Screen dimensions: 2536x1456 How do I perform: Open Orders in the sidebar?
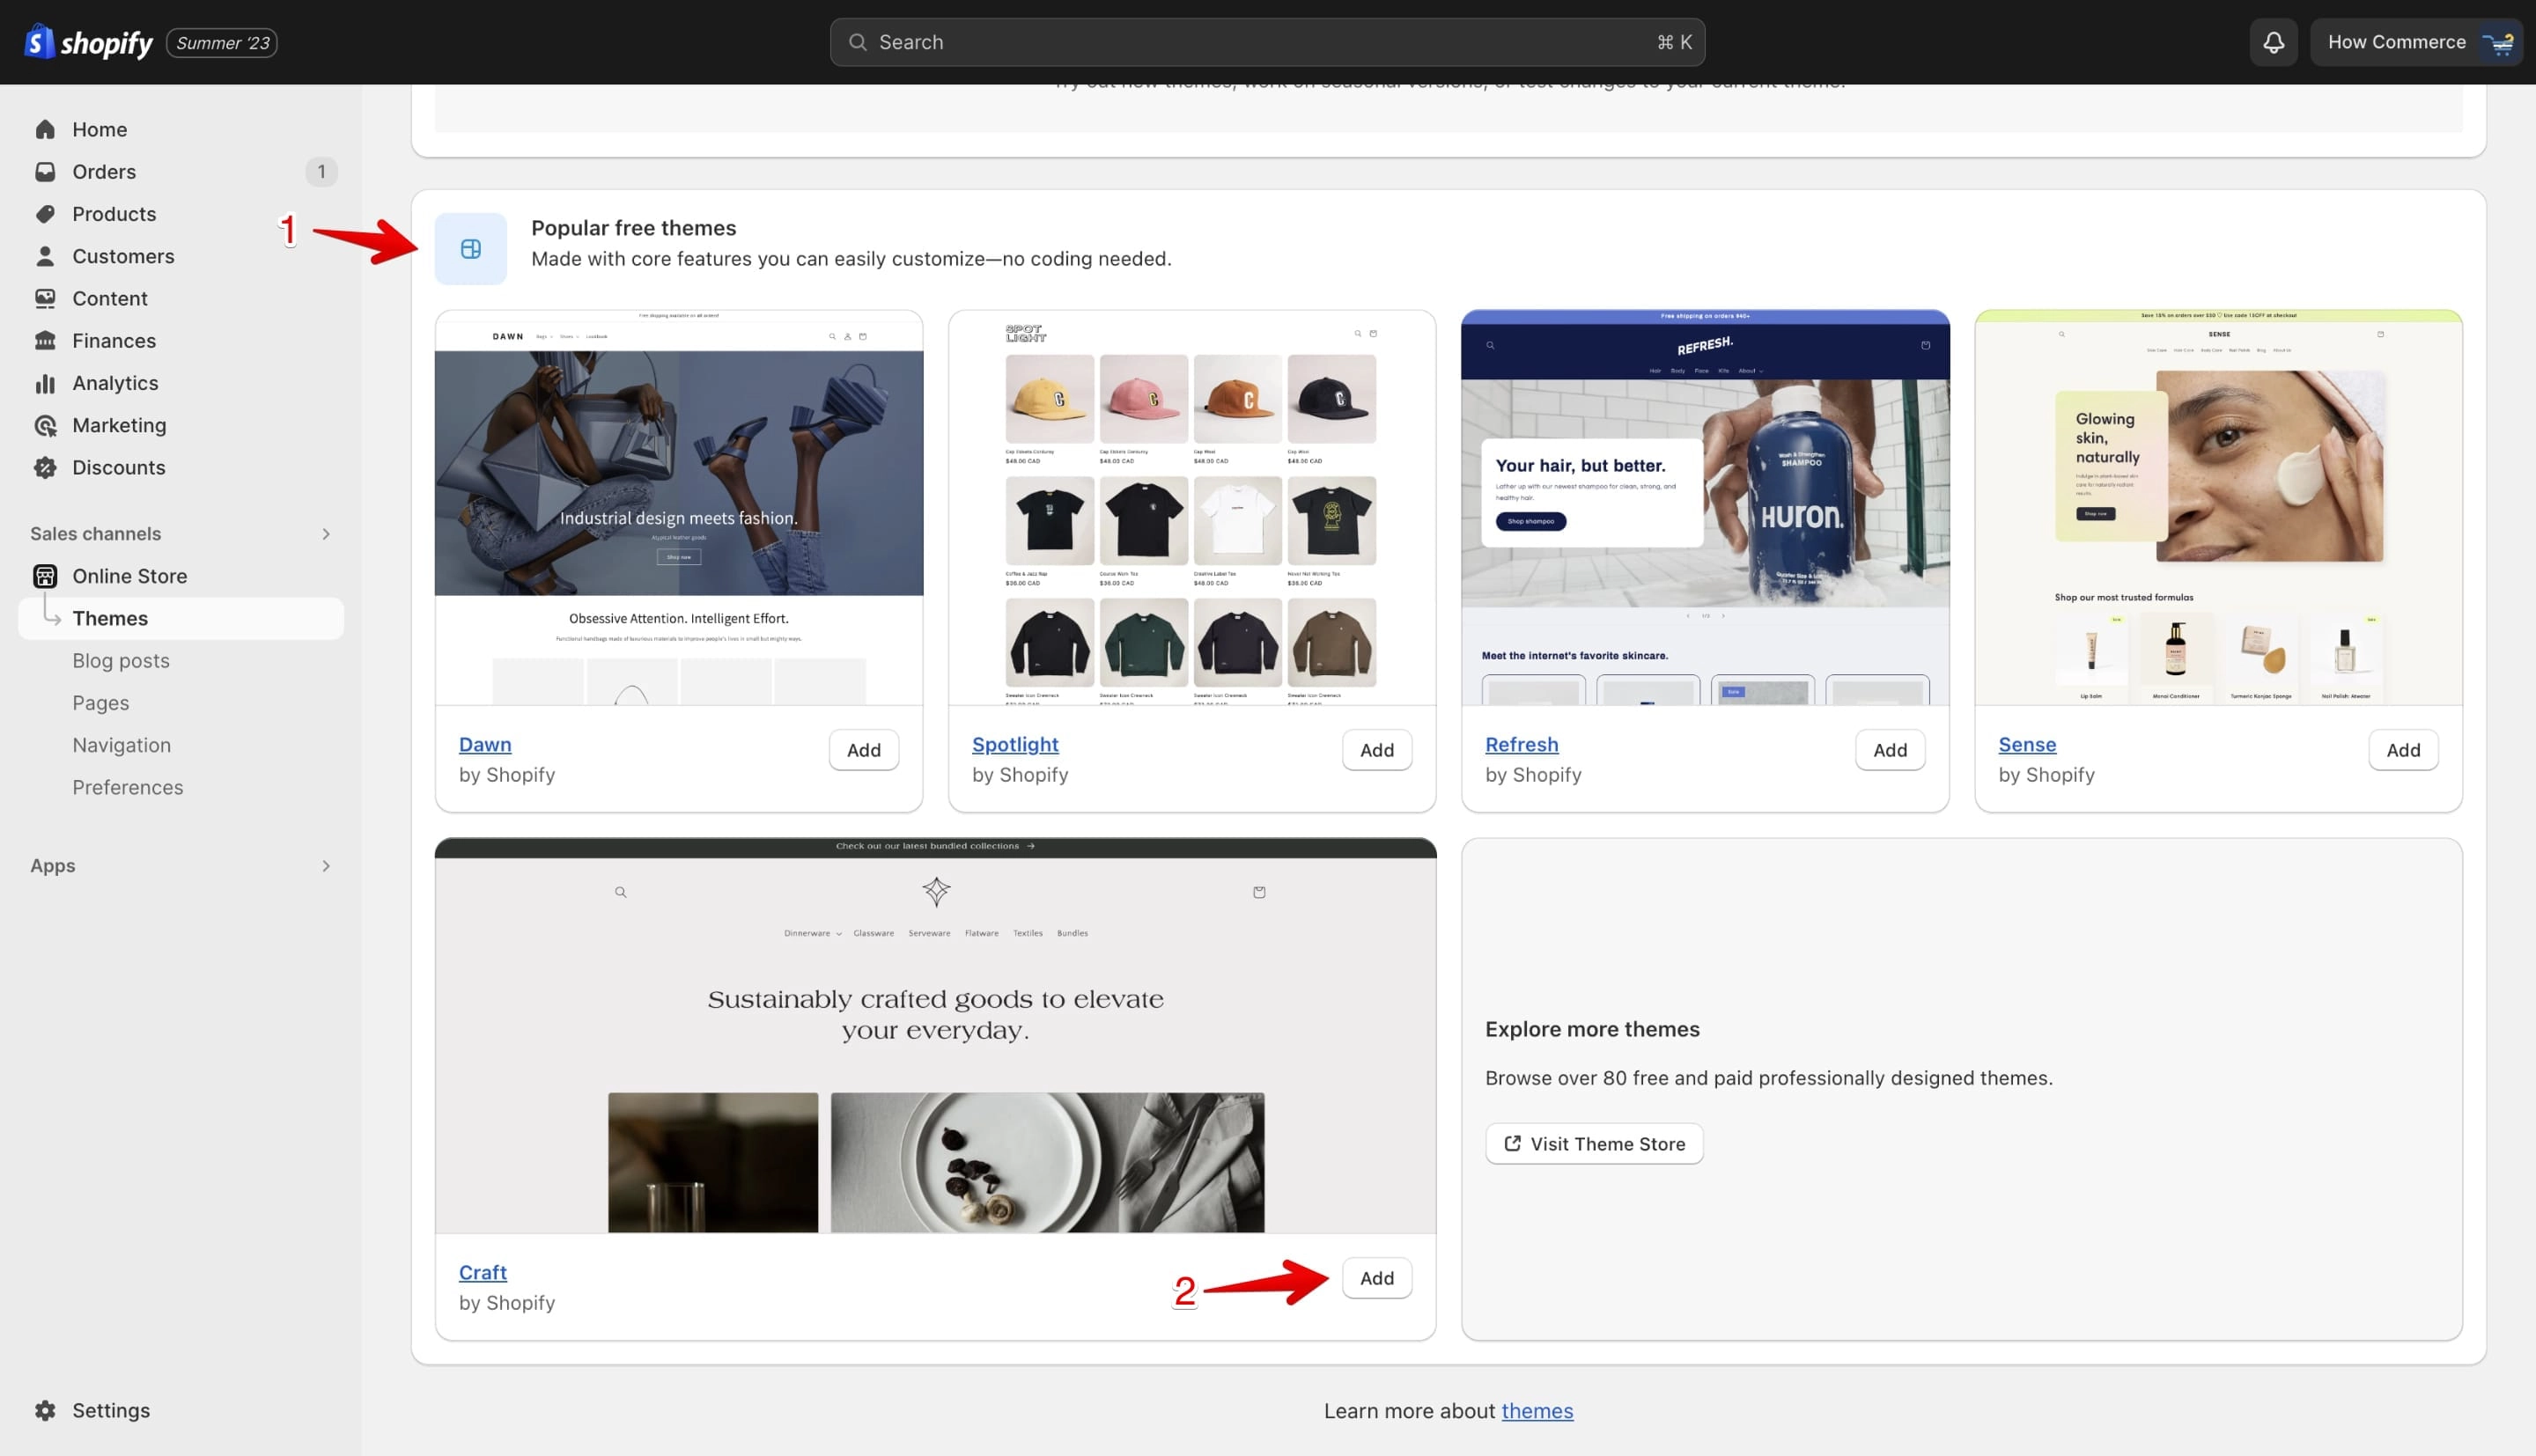click(x=180, y=171)
